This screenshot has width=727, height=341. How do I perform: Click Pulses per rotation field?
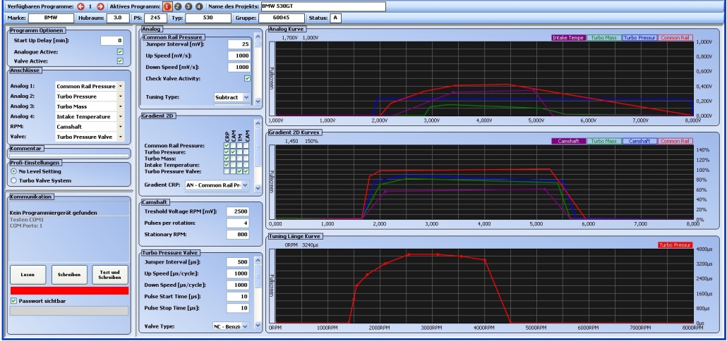[239, 223]
